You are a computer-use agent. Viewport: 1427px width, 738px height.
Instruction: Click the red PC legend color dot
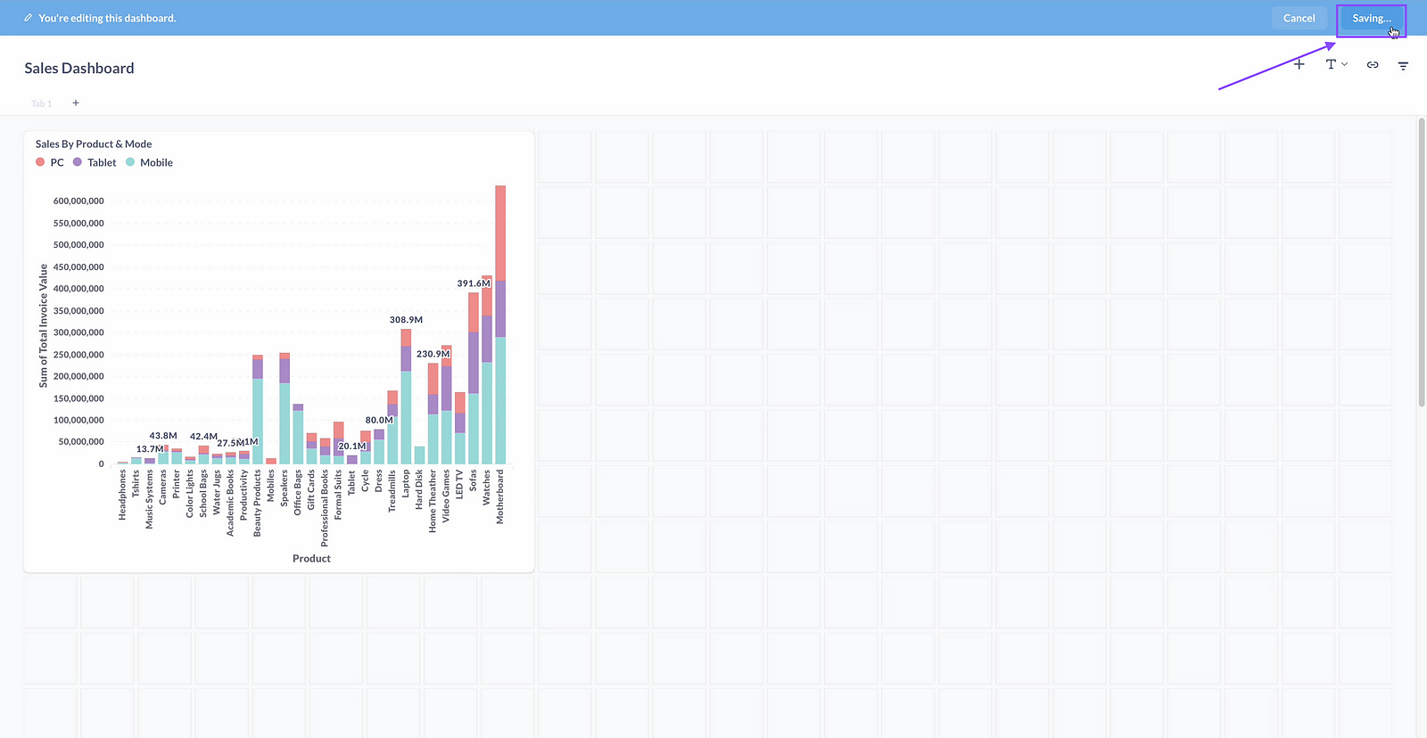tap(40, 162)
